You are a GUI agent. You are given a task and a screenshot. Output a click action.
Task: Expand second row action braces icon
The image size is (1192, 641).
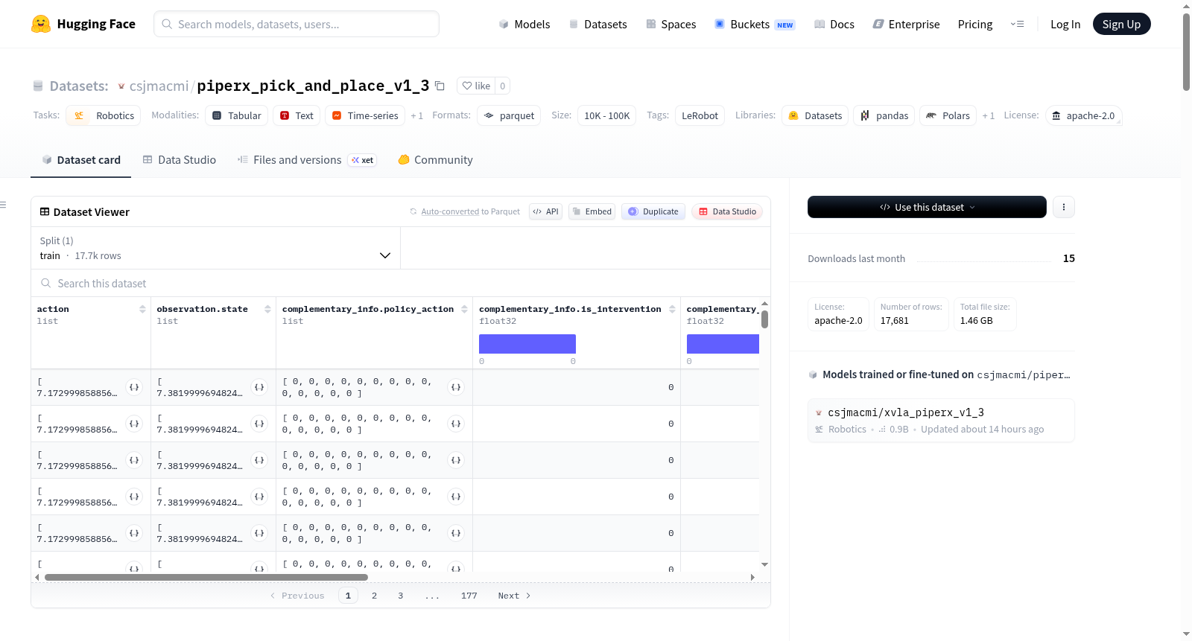pos(134,424)
